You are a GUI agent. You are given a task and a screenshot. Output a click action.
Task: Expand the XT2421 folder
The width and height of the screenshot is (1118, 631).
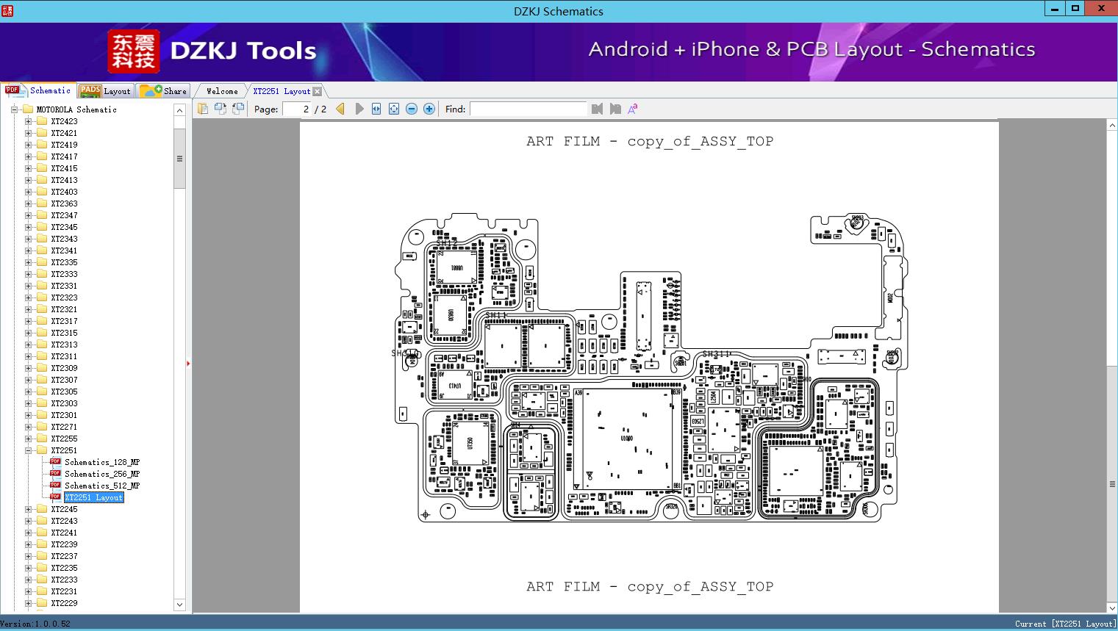pos(28,133)
